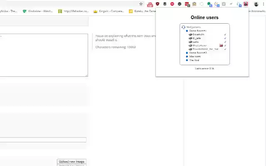Click the blue dot beside The Void
Viewport: 266px width, 166px height.
(187, 60)
